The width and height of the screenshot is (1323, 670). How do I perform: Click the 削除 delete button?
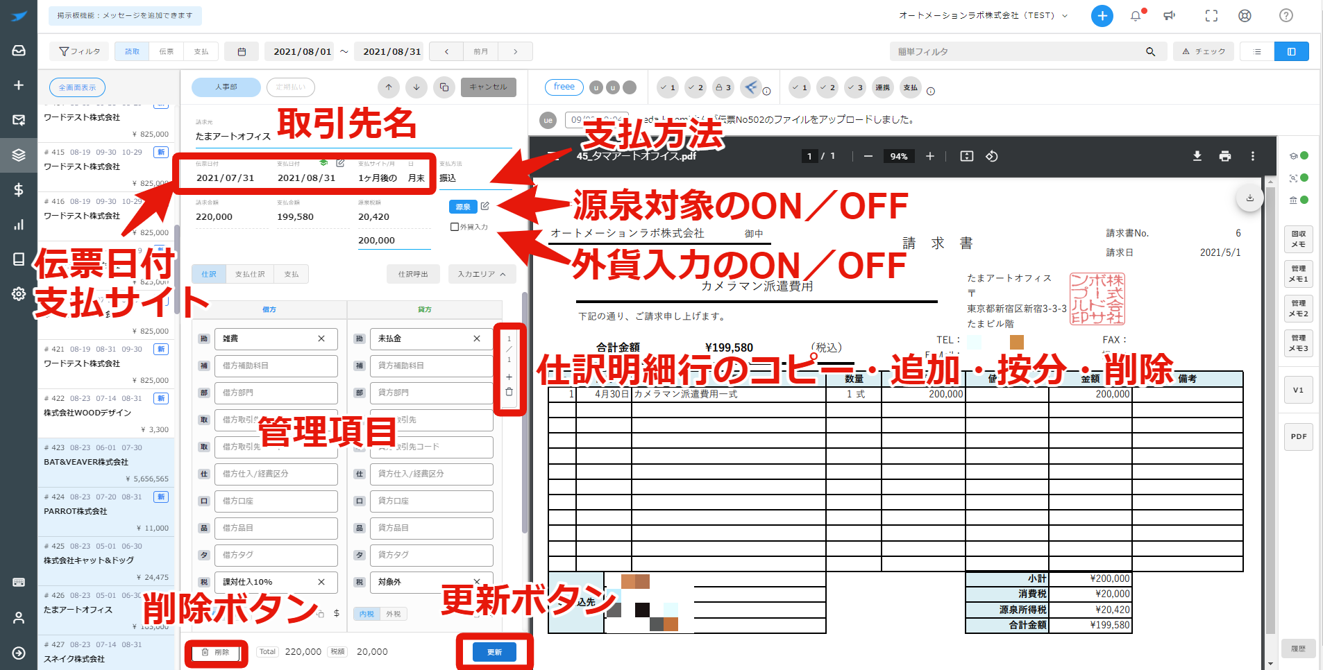click(x=215, y=652)
